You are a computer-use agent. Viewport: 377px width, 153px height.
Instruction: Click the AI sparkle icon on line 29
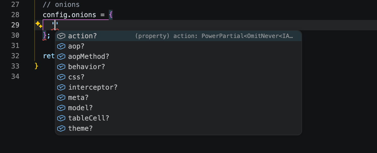[x=39, y=25]
